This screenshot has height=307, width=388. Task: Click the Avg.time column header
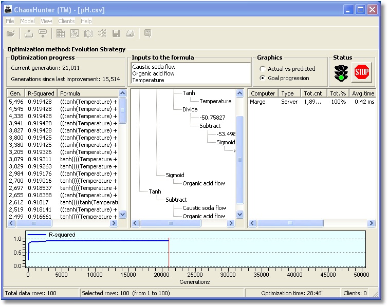point(363,93)
